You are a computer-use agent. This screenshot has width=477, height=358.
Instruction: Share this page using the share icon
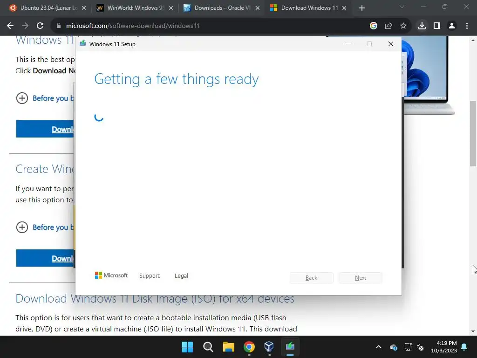coord(388,26)
